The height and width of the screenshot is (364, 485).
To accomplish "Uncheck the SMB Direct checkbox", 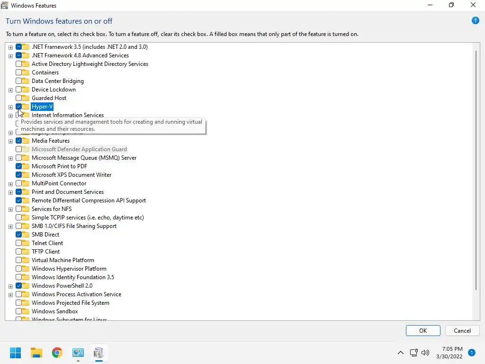I will pyautogui.click(x=18, y=235).
